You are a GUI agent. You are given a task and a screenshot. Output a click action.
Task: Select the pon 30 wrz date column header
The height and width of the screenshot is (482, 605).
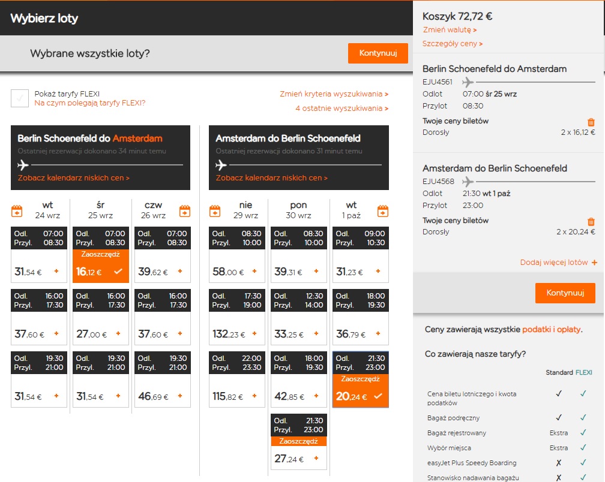click(x=299, y=210)
